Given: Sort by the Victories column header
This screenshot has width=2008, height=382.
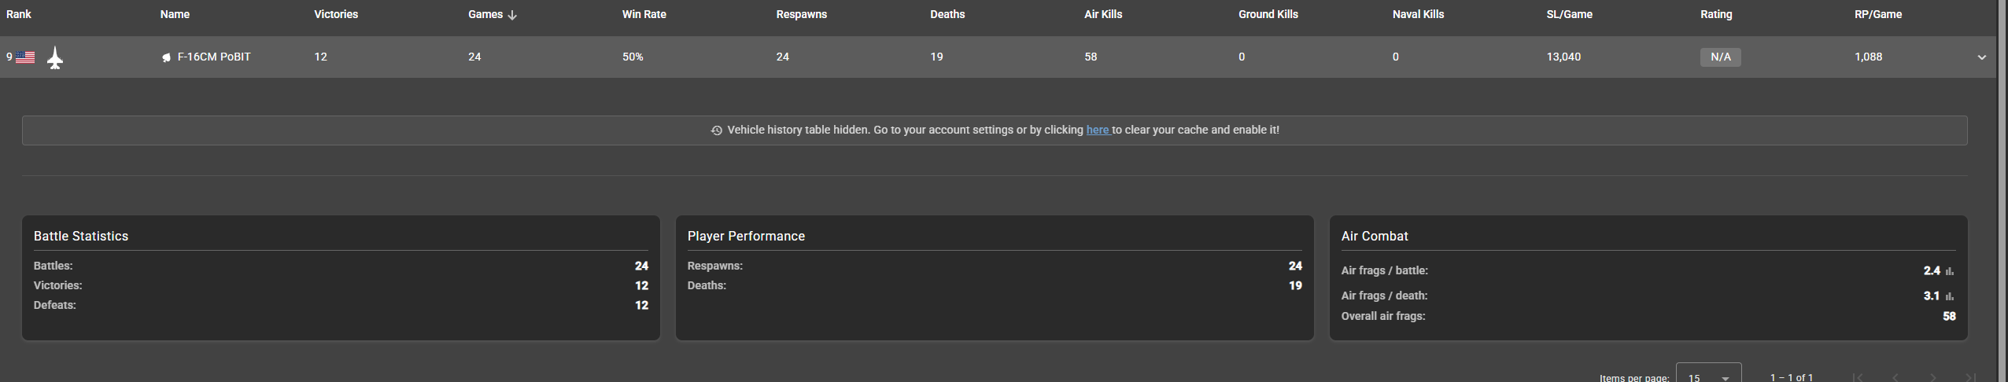Looking at the screenshot, I should [336, 14].
